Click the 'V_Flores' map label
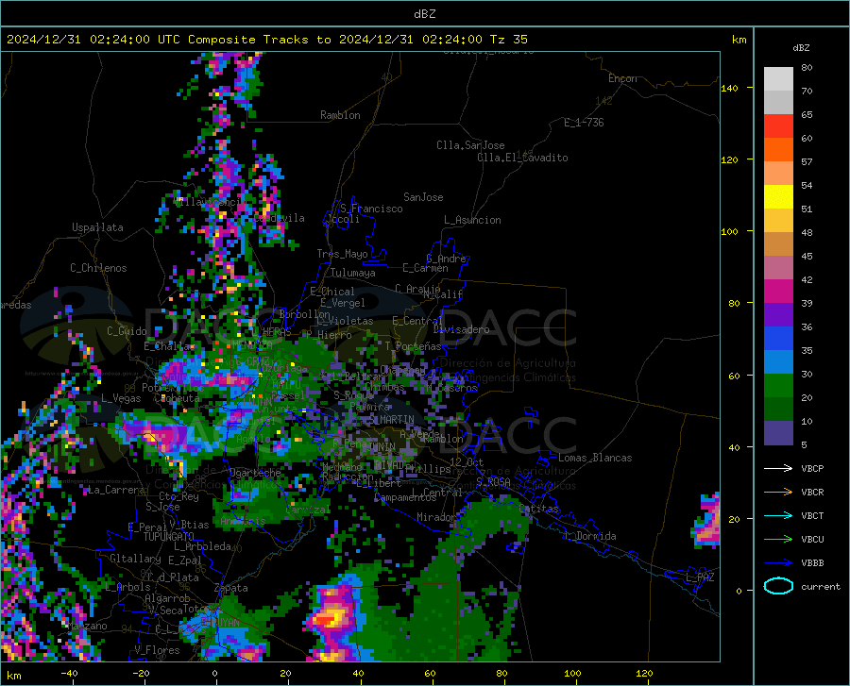This screenshot has width=850, height=686. (157, 650)
